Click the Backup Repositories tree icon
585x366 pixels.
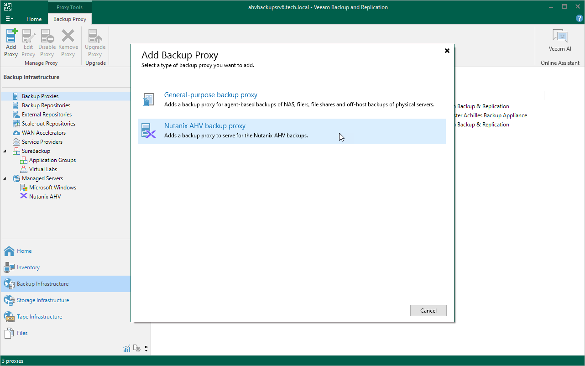pos(16,105)
